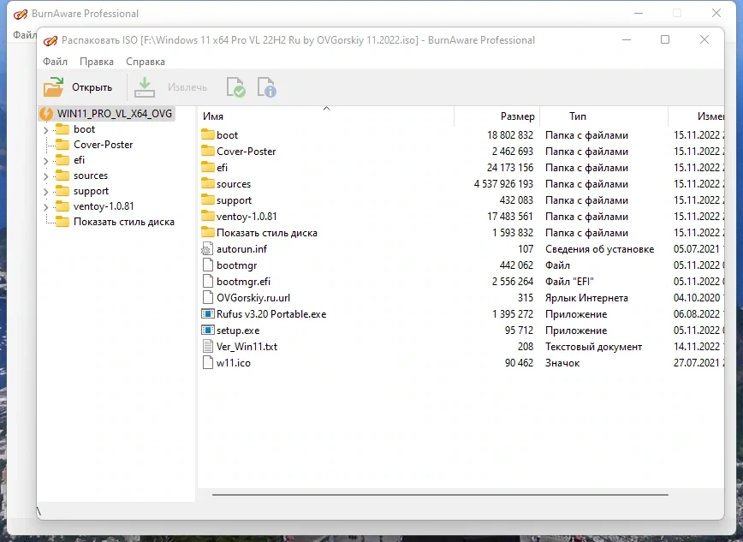Image resolution: width=743 pixels, height=542 pixels.
Task: Select Cover-Poster folder in left tree
Action: coord(103,145)
